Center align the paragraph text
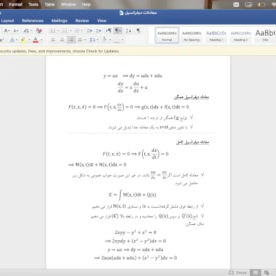Screen dimensions: 276x276 point(62,40)
